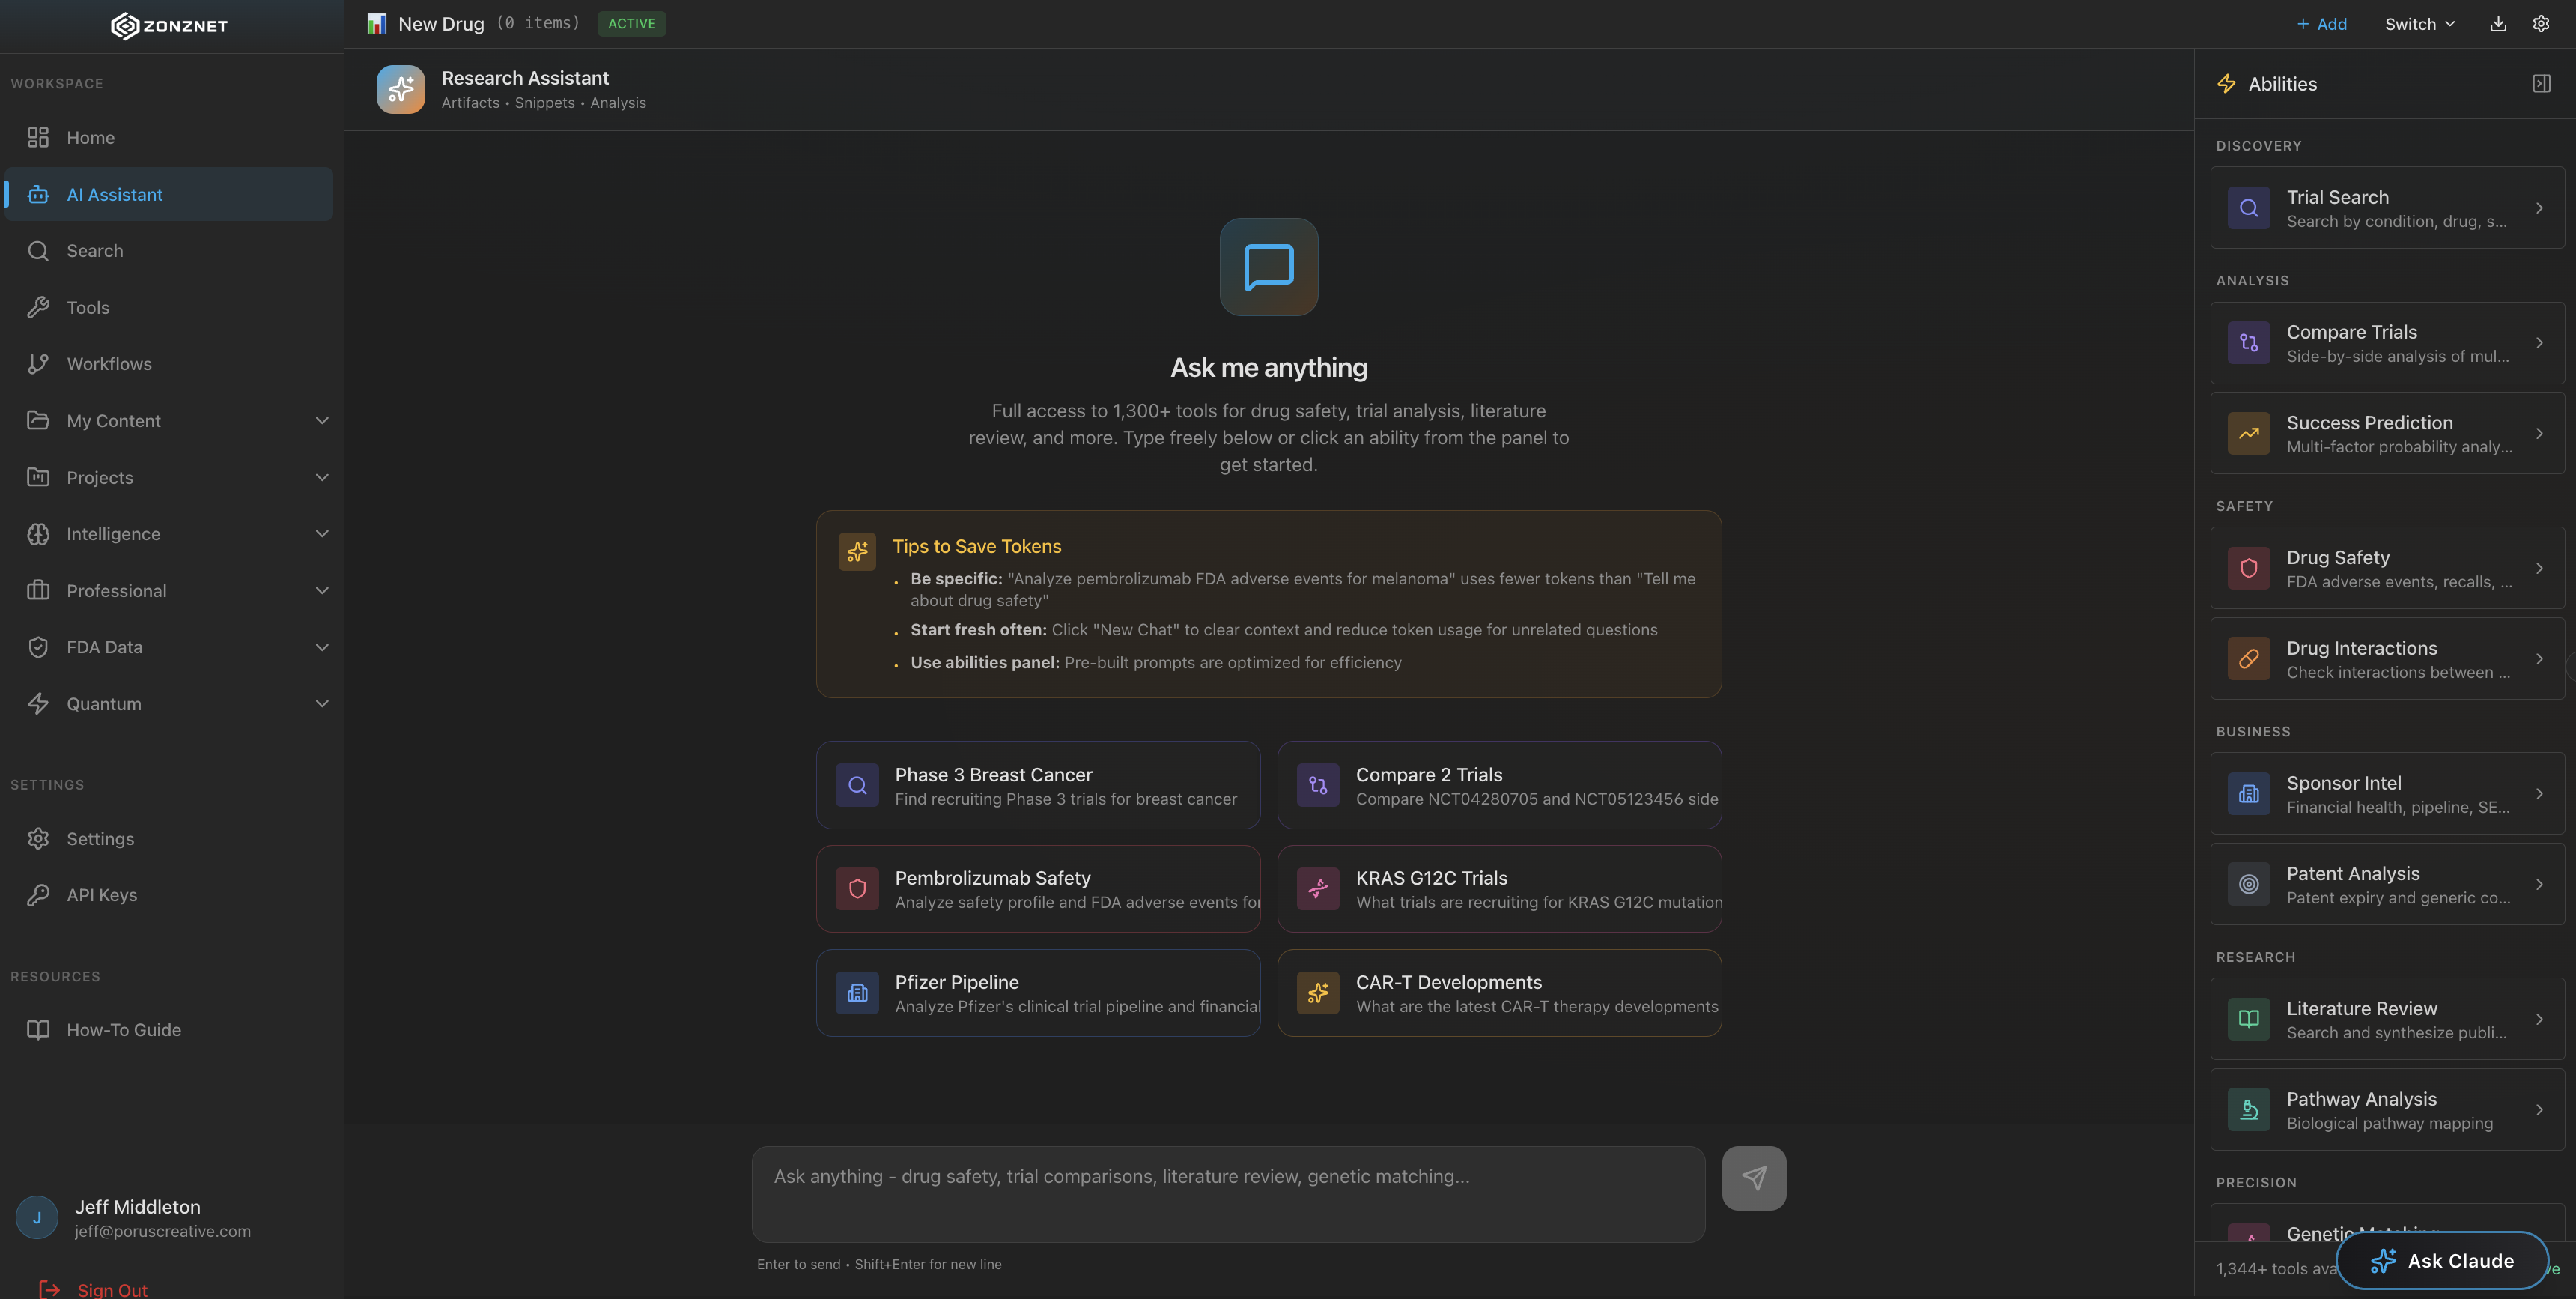
Task: Open the Success Prediction ability icon
Action: pos(2249,433)
